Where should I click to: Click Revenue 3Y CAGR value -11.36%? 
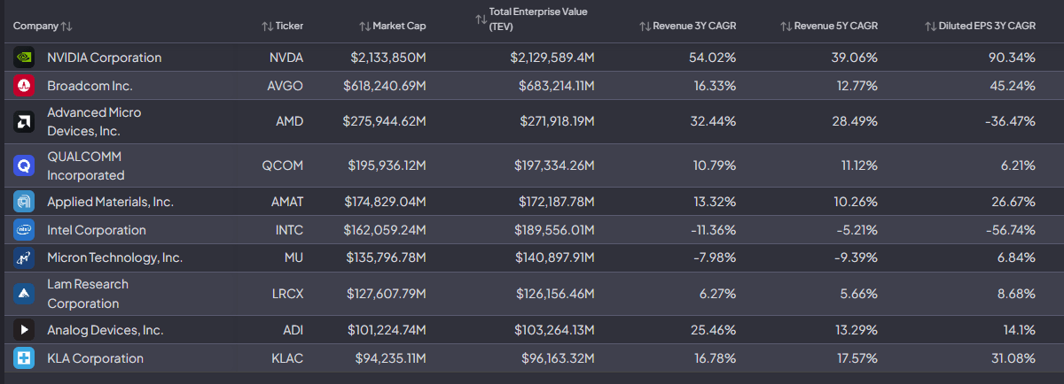pos(712,230)
